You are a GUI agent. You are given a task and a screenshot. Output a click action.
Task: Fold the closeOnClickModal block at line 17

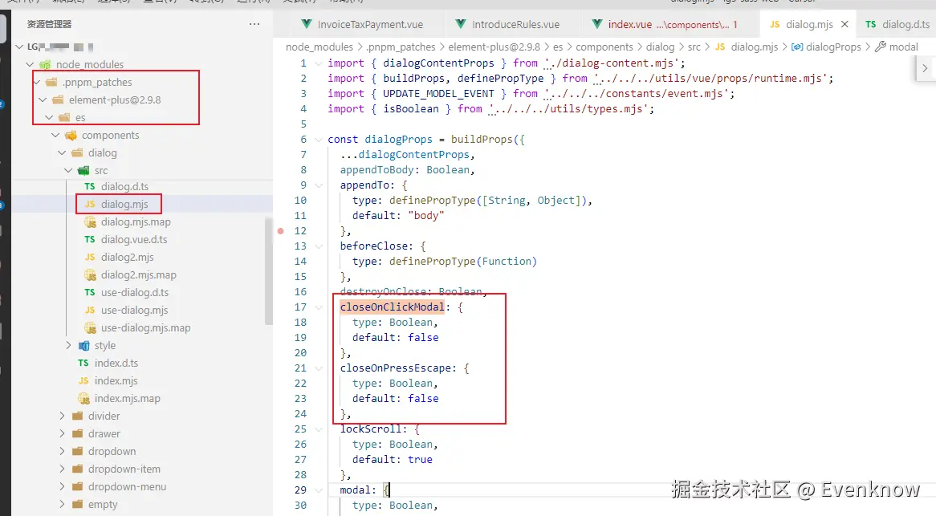[x=319, y=307]
